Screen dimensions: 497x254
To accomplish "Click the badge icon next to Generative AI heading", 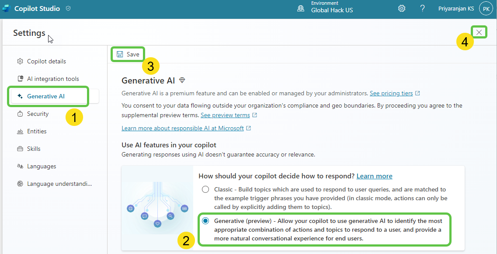I will (182, 80).
